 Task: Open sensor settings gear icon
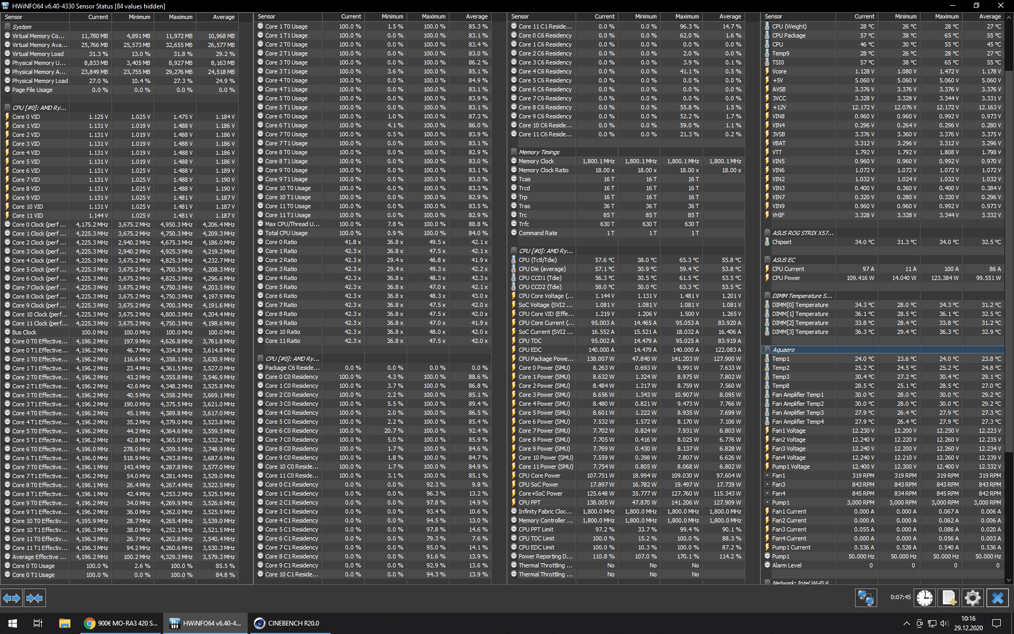(x=972, y=598)
